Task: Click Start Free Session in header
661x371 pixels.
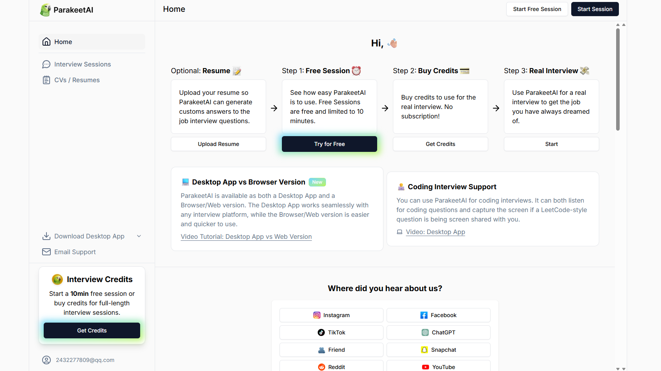Action: tap(537, 9)
